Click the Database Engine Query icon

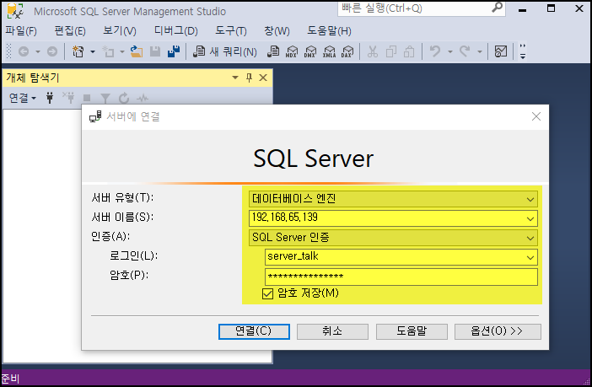273,51
